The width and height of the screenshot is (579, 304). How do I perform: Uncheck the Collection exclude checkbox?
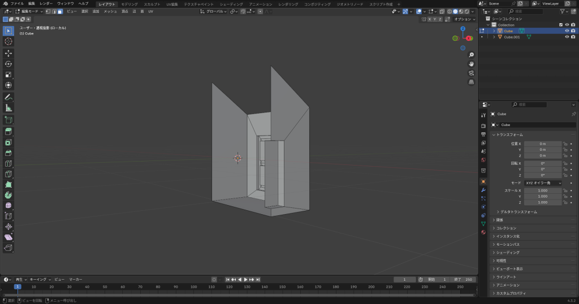coord(561,25)
